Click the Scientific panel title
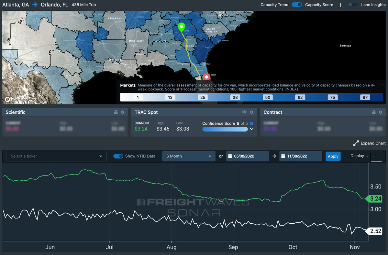 [16, 112]
